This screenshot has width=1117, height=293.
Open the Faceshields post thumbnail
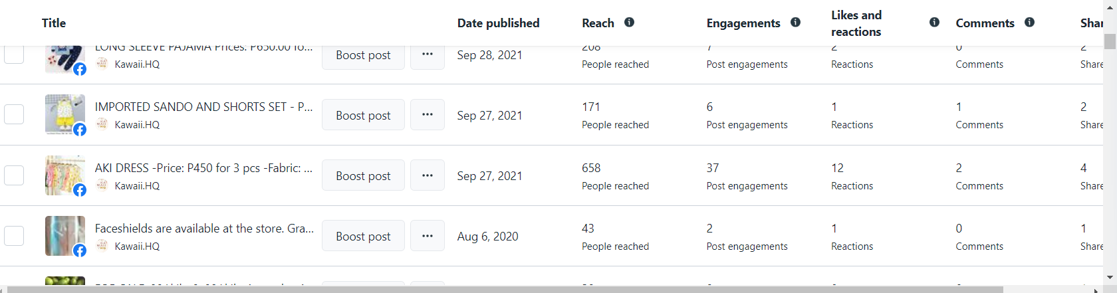[65, 236]
